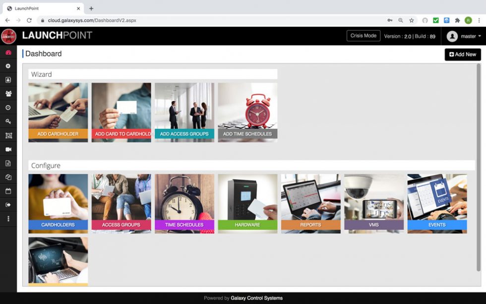Click the user avatar icon top right
The height and width of the screenshot is (304, 486).
451,36
